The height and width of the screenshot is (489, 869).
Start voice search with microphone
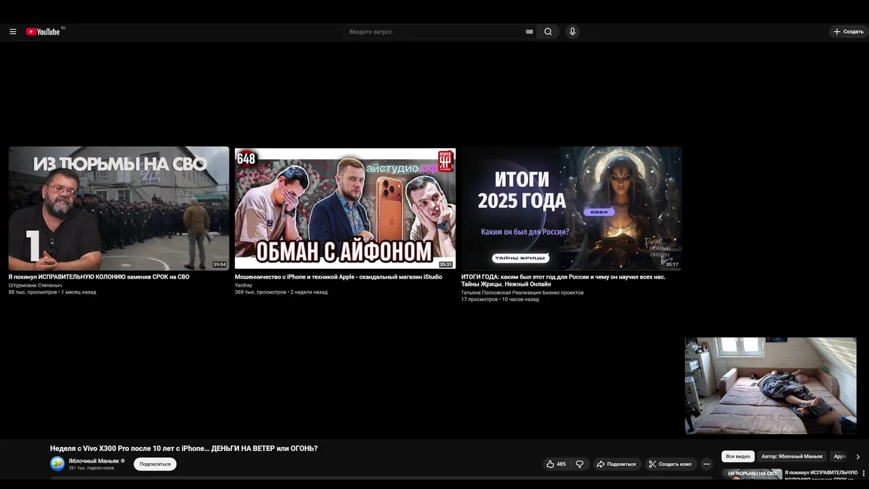[x=572, y=31]
